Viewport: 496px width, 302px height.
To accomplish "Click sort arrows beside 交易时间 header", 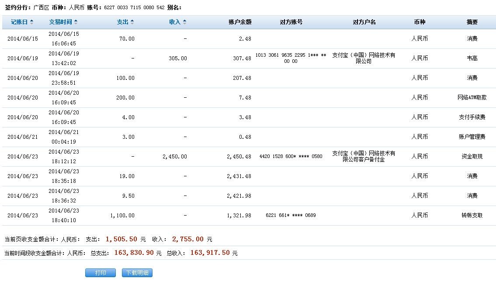I will tap(76, 22).
